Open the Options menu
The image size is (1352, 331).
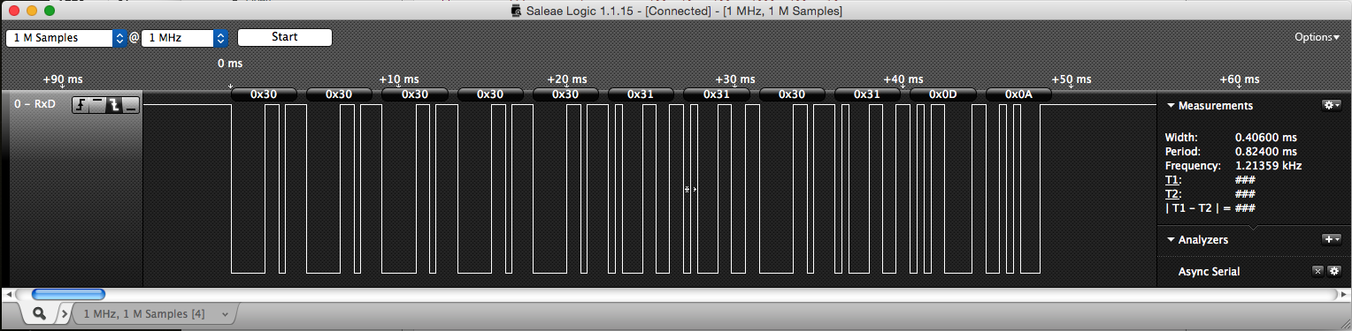(x=1317, y=37)
